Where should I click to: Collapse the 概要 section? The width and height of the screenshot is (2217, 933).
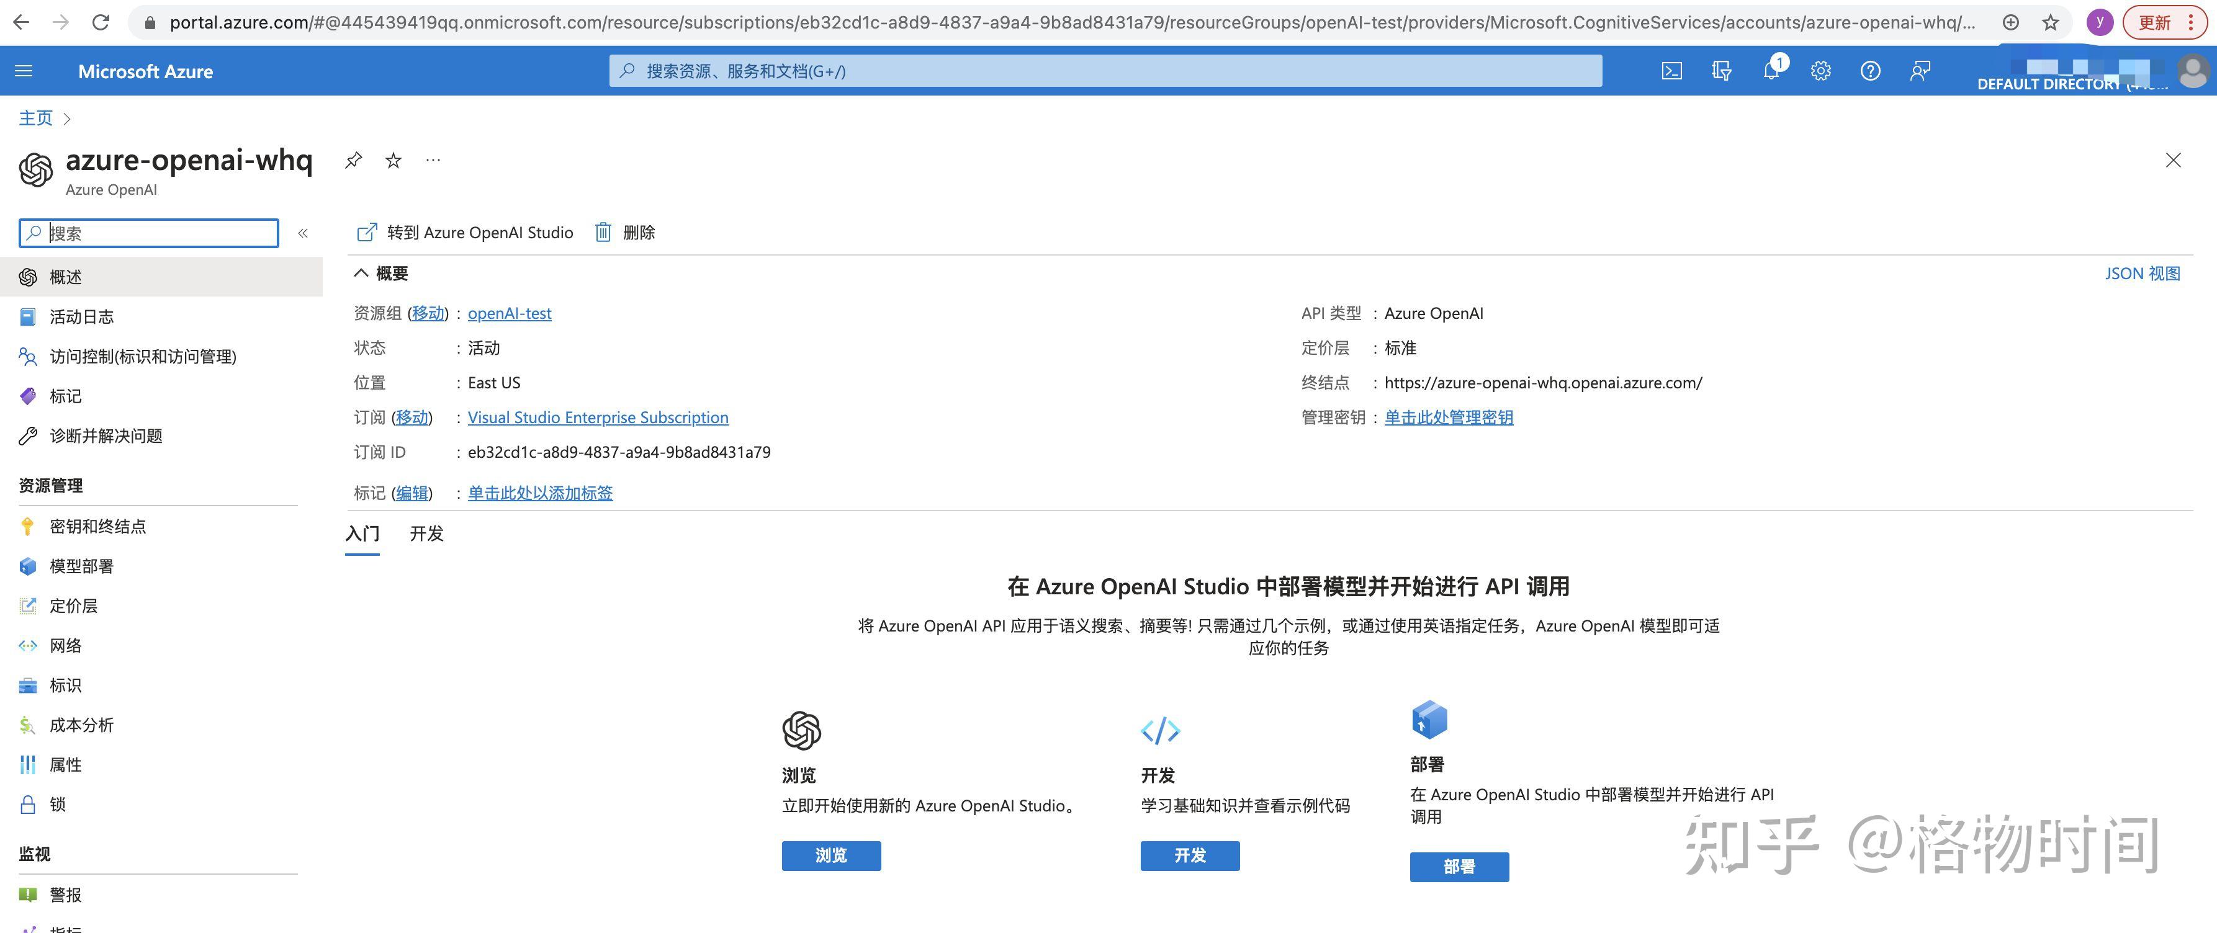pyautogui.click(x=361, y=272)
